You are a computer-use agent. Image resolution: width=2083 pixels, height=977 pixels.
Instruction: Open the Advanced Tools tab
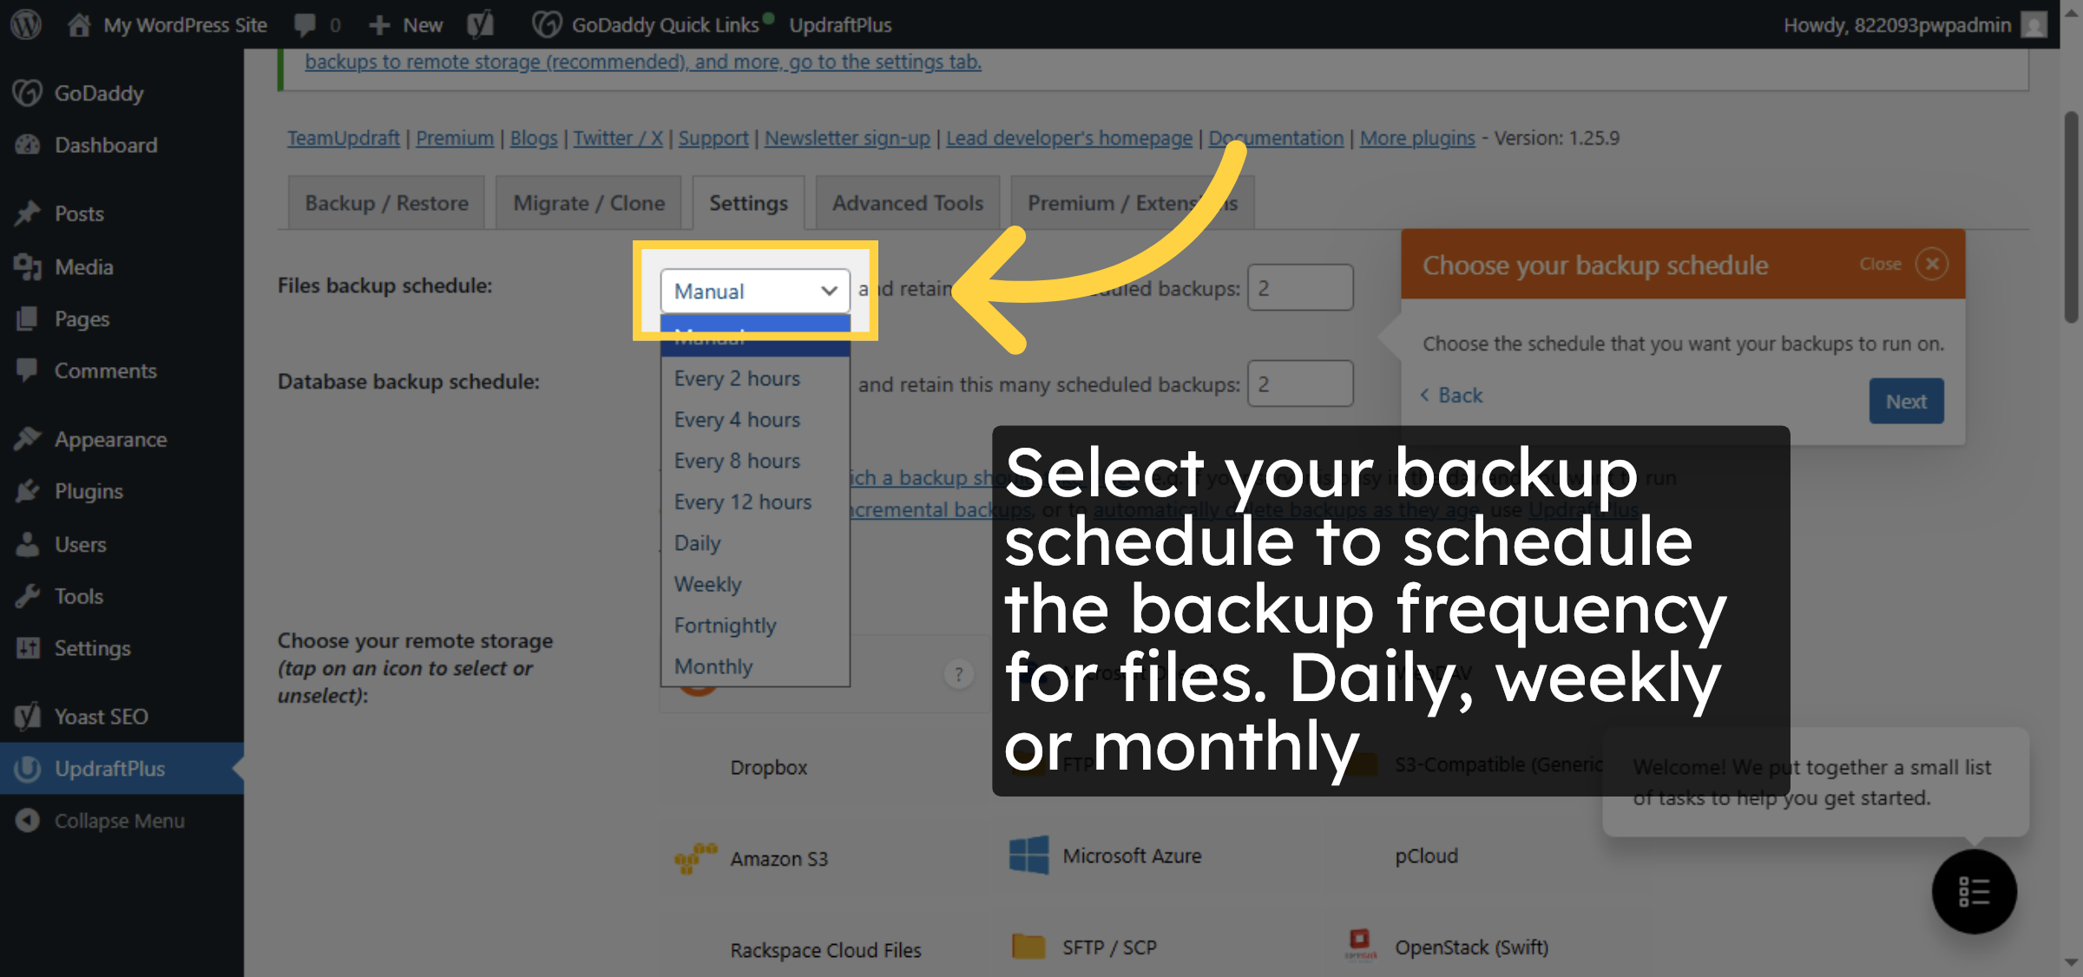907,202
